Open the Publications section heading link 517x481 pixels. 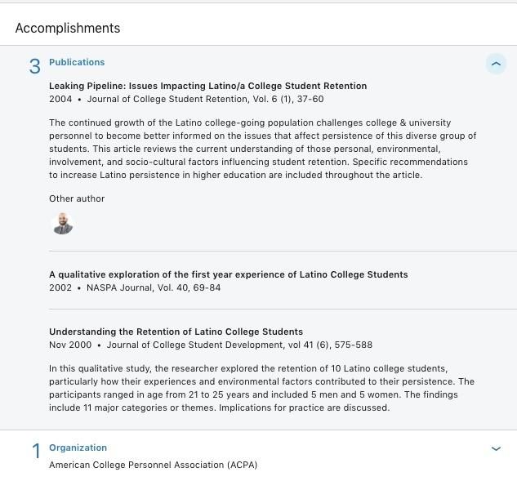[77, 62]
